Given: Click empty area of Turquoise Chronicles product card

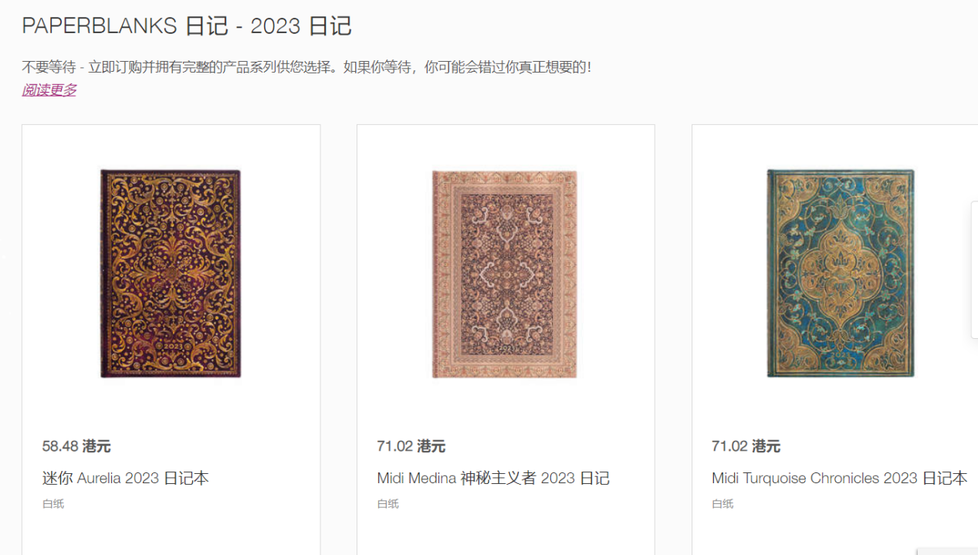Looking at the screenshot, I should (x=834, y=533).
